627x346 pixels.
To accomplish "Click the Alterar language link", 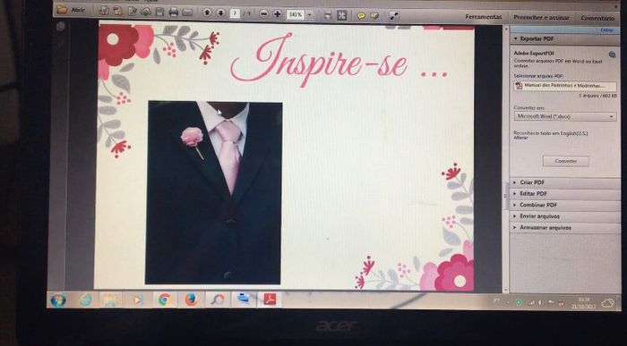I will [520, 138].
